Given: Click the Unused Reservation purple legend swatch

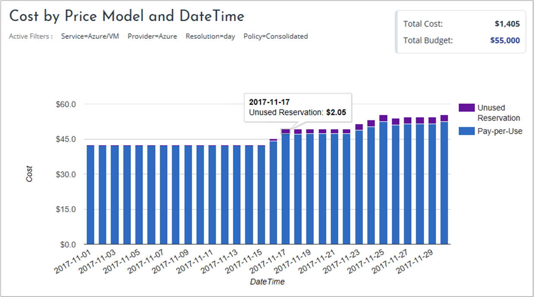Looking at the screenshot, I should pyautogui.click(x=466, y=108).
